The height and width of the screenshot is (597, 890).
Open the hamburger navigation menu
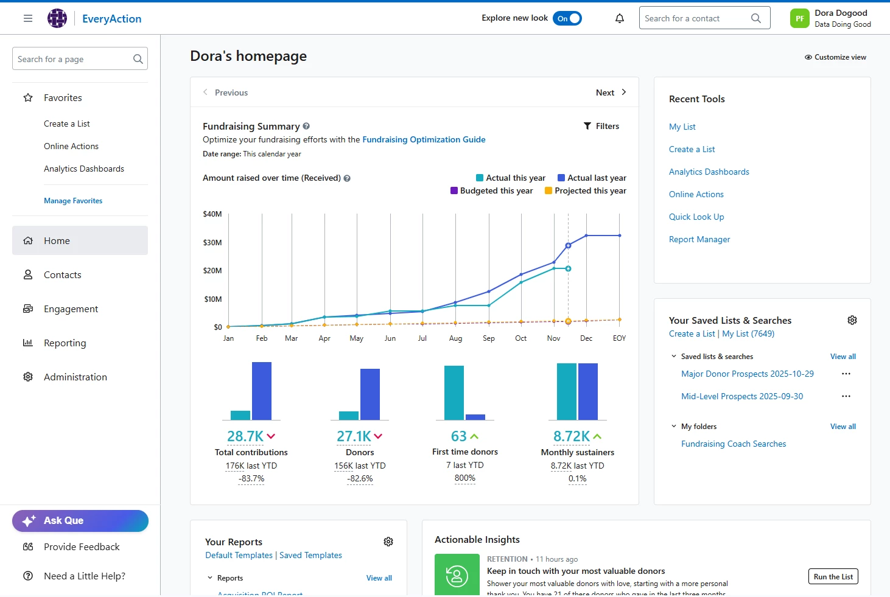pyautogui.click(x=28, y=18)
